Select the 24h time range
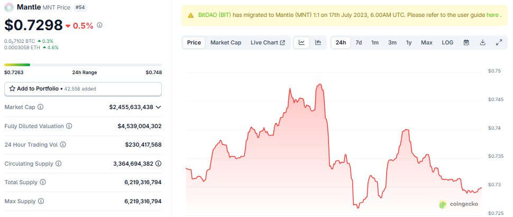The width and height of the screenshot is (513, 217). coord(341,42)
